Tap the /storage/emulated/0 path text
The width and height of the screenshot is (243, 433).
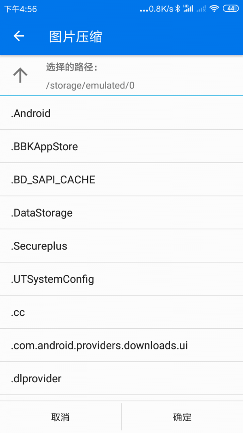pos(90,86)
